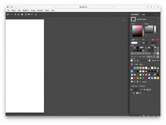Choose the lavender square shape swatch

135,68
